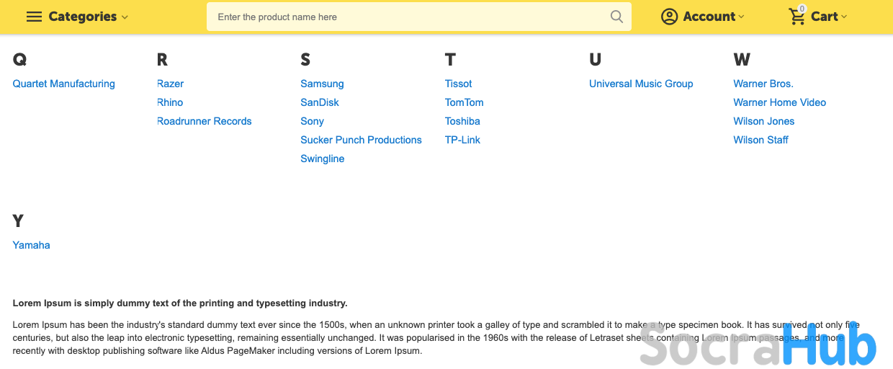Select the TP-Link brand link

click(x=462, y=140)
